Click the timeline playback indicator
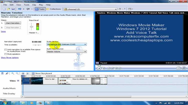 click(x=23, y=76)
